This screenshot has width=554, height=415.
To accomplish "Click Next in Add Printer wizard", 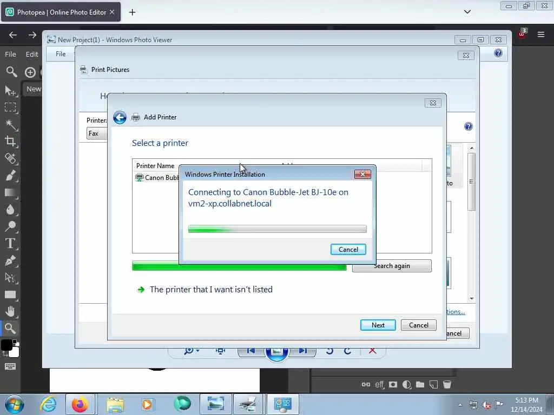I will (378, 325).
